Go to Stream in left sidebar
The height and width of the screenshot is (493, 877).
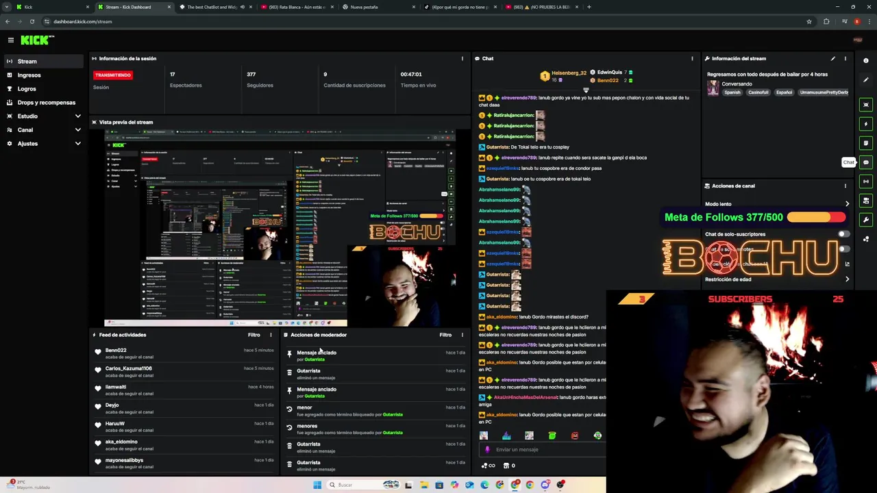coord(42,62)
